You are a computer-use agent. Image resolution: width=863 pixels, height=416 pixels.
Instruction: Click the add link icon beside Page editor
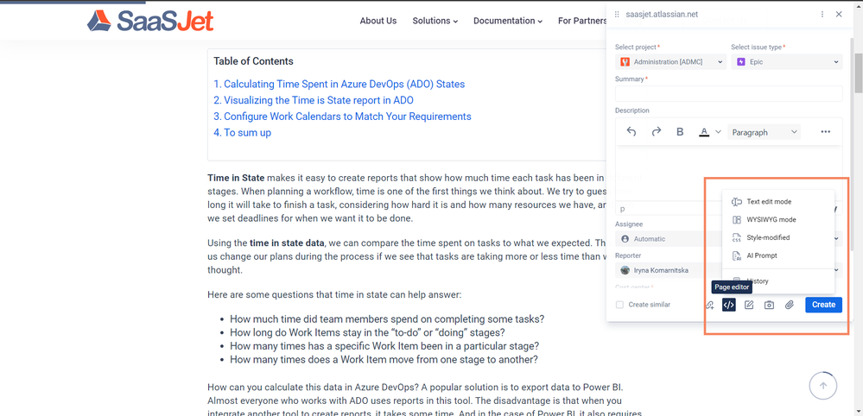pos(709,305)
